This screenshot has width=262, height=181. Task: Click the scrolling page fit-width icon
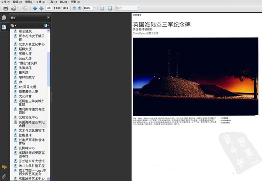point(102,8)
